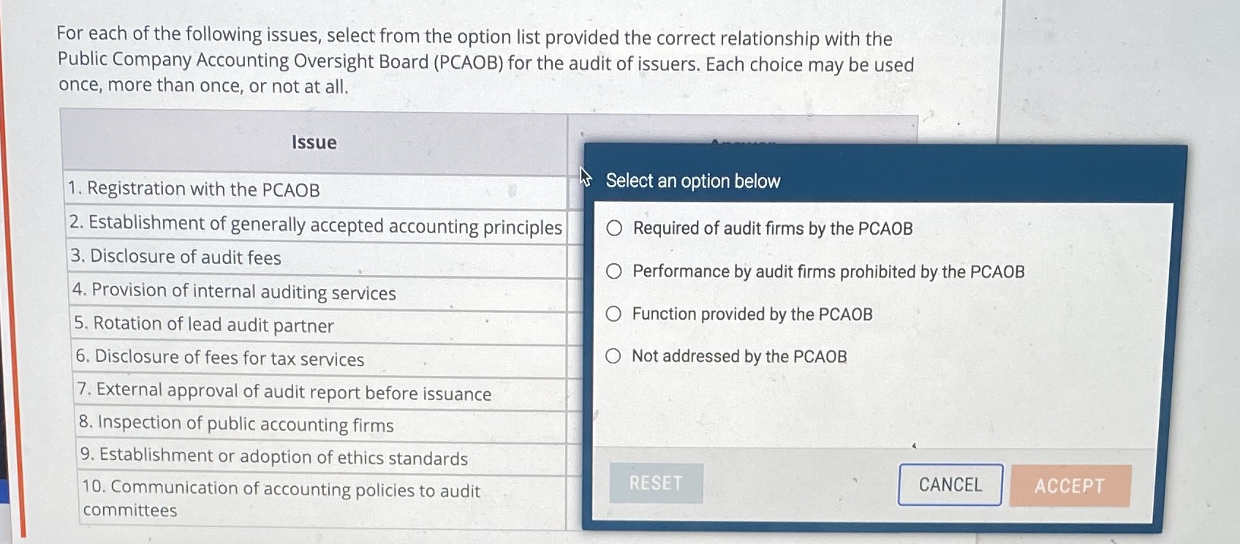Image resolution: width=1240 pixels, height=544 pixels.
Task: Select row about generally accepted accounting principles
Action: (x=314, y=224)
